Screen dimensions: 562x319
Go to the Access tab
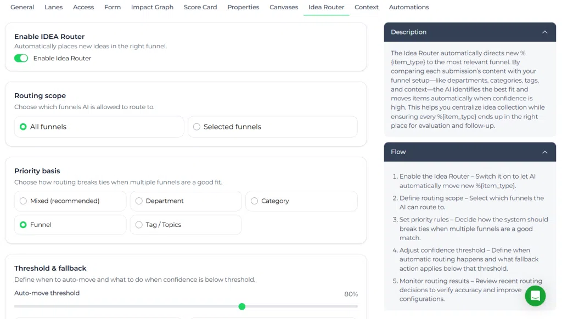tap(83, 7)
